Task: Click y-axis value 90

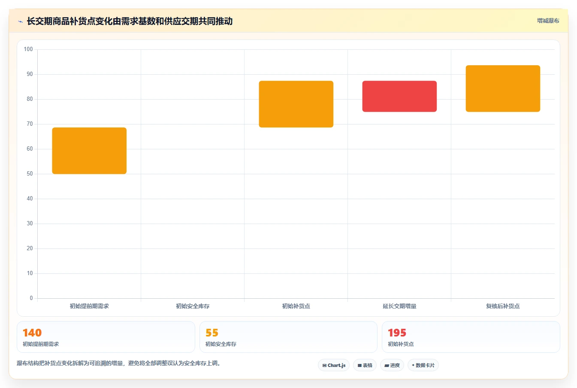Action: tap(30, 74)
